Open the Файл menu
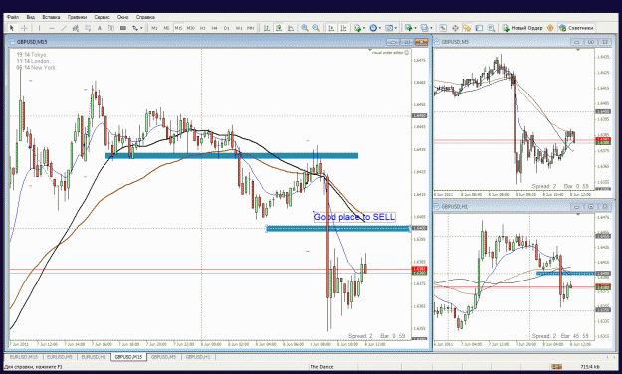The height and width of the screenshot is (374, 622). pos(13,17)
